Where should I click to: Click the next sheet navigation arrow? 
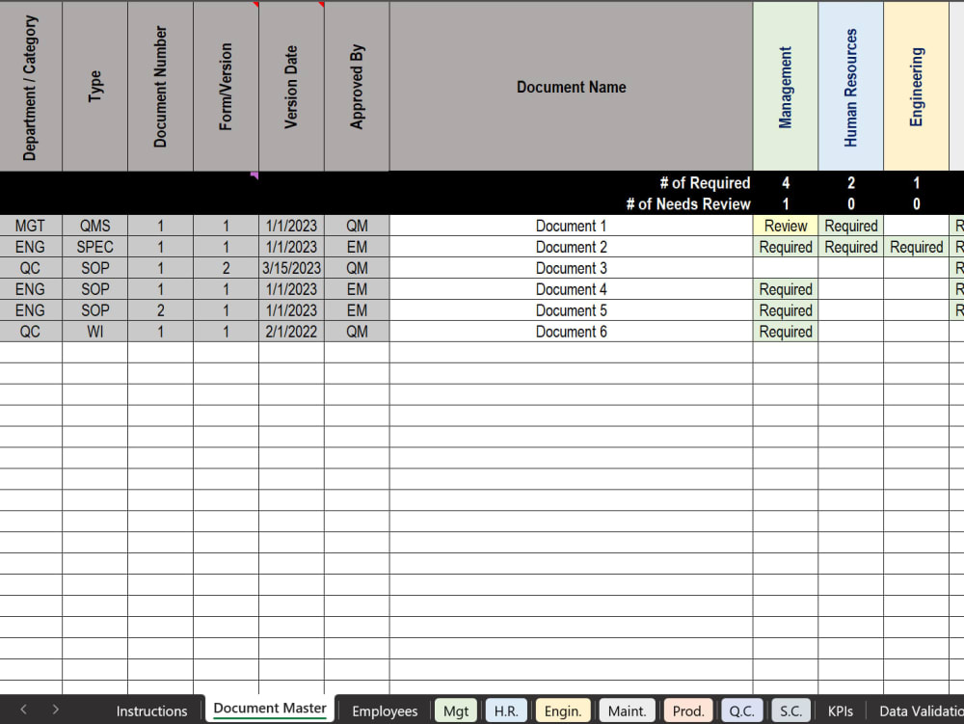(56, 711)
